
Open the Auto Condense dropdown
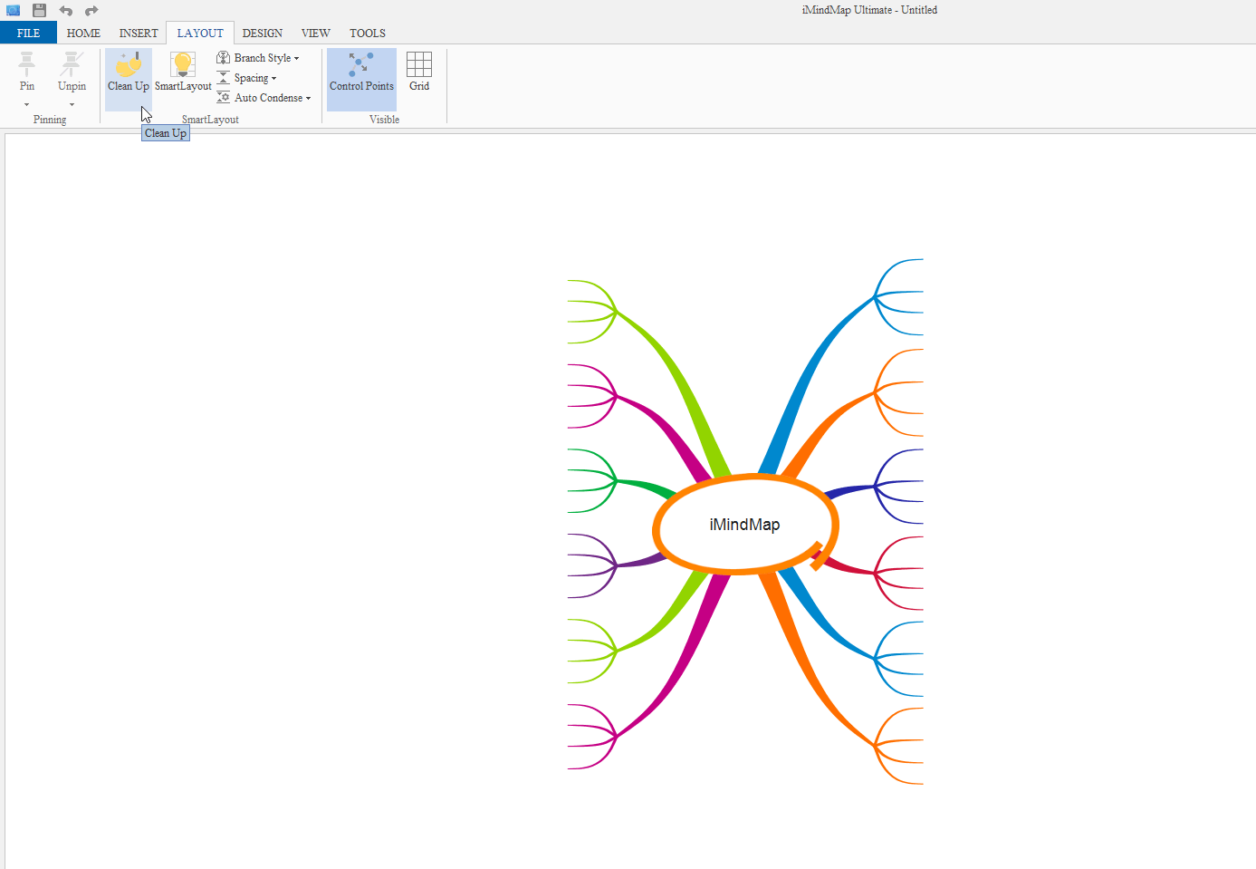264,98
